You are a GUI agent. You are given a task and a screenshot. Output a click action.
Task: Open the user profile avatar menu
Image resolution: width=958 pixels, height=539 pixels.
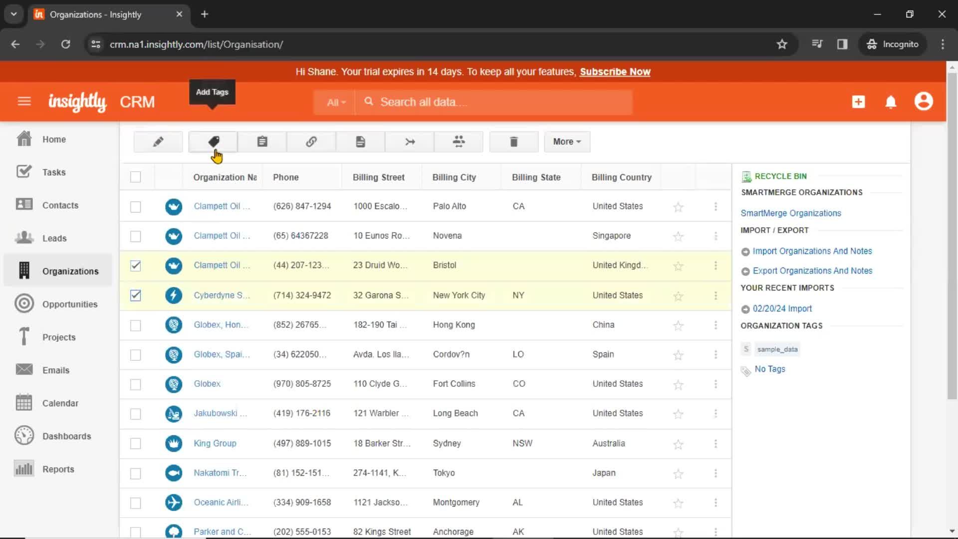924,101
